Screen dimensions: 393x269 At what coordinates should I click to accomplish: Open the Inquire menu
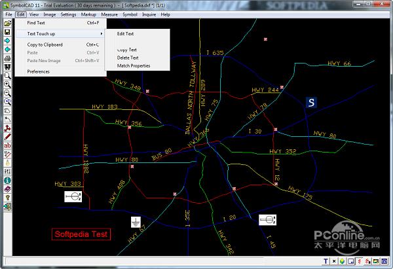149,14
